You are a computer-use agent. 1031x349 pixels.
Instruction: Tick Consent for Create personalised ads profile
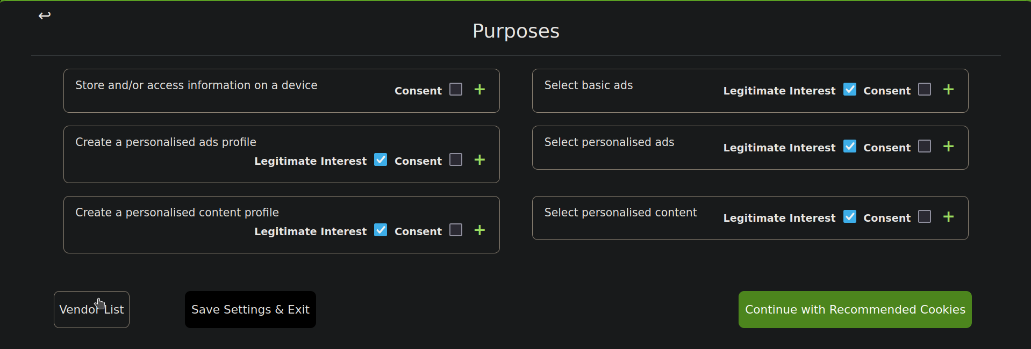(x=456, y=159)
